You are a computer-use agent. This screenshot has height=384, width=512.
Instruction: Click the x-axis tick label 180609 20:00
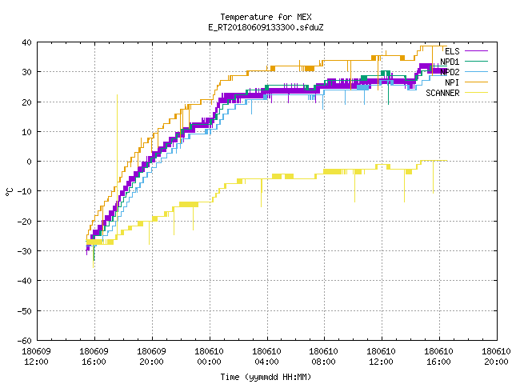point(151,357)
